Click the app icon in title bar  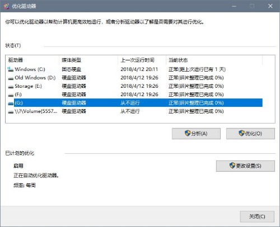6,6
